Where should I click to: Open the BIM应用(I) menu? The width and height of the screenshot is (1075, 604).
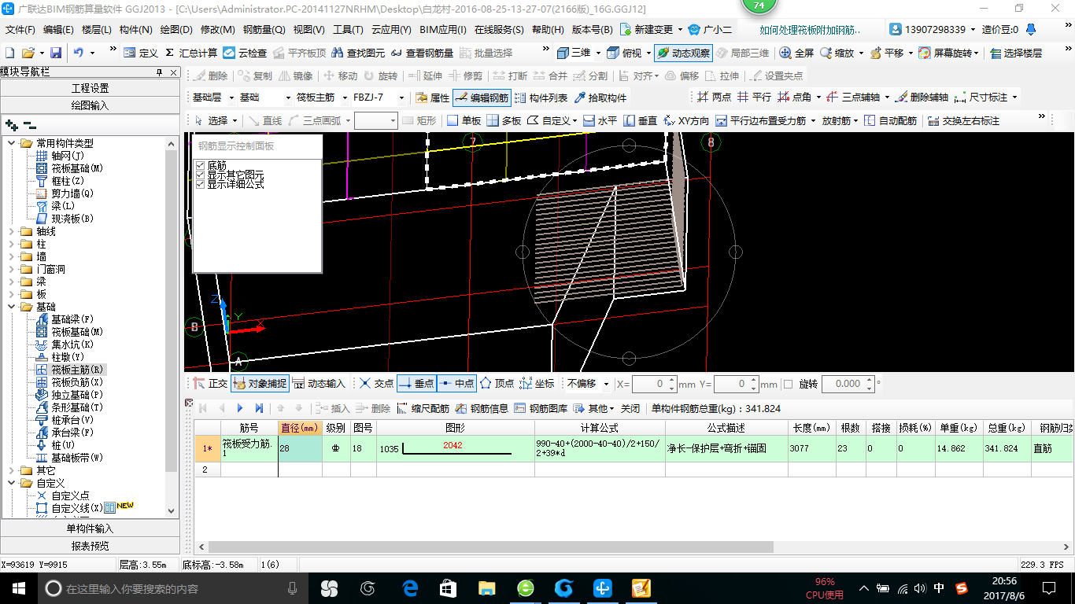click(x=443, y=30)
